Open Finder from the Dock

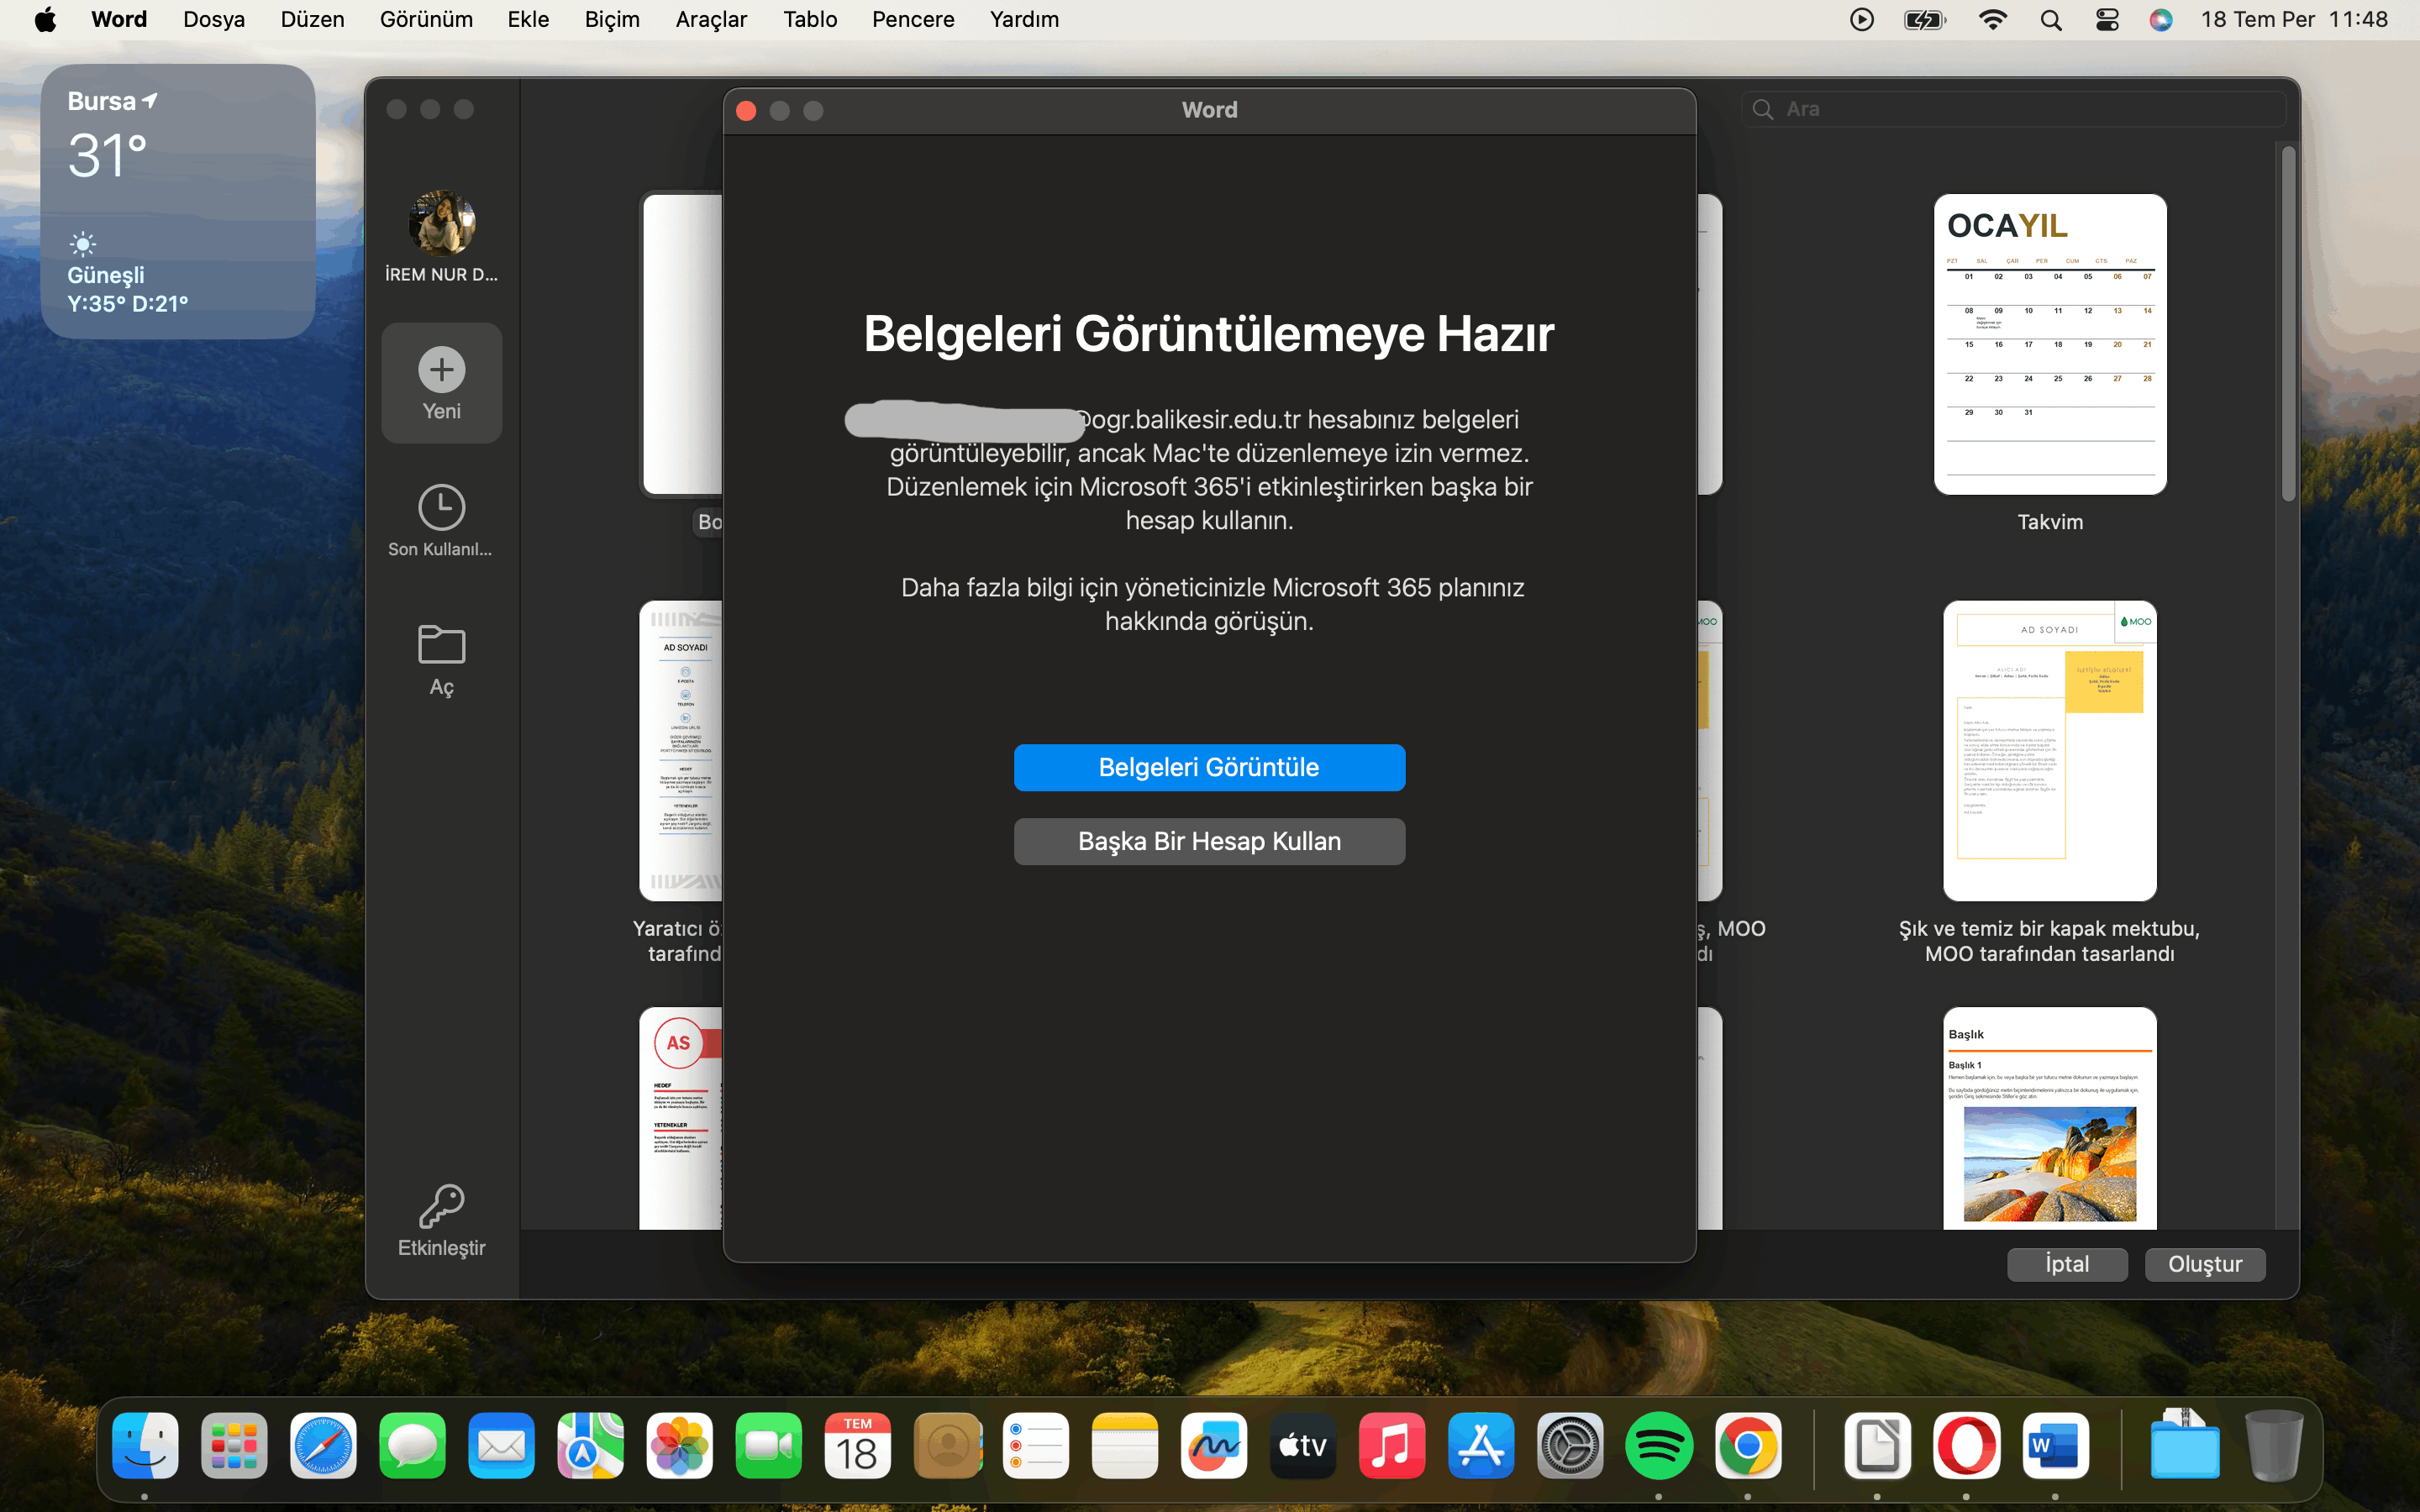[x=145, y=1445]
